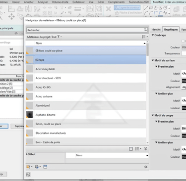Click the 0Chape material thumbnail
The height and width of the screenshot is (181, 186).
(30, 60)
